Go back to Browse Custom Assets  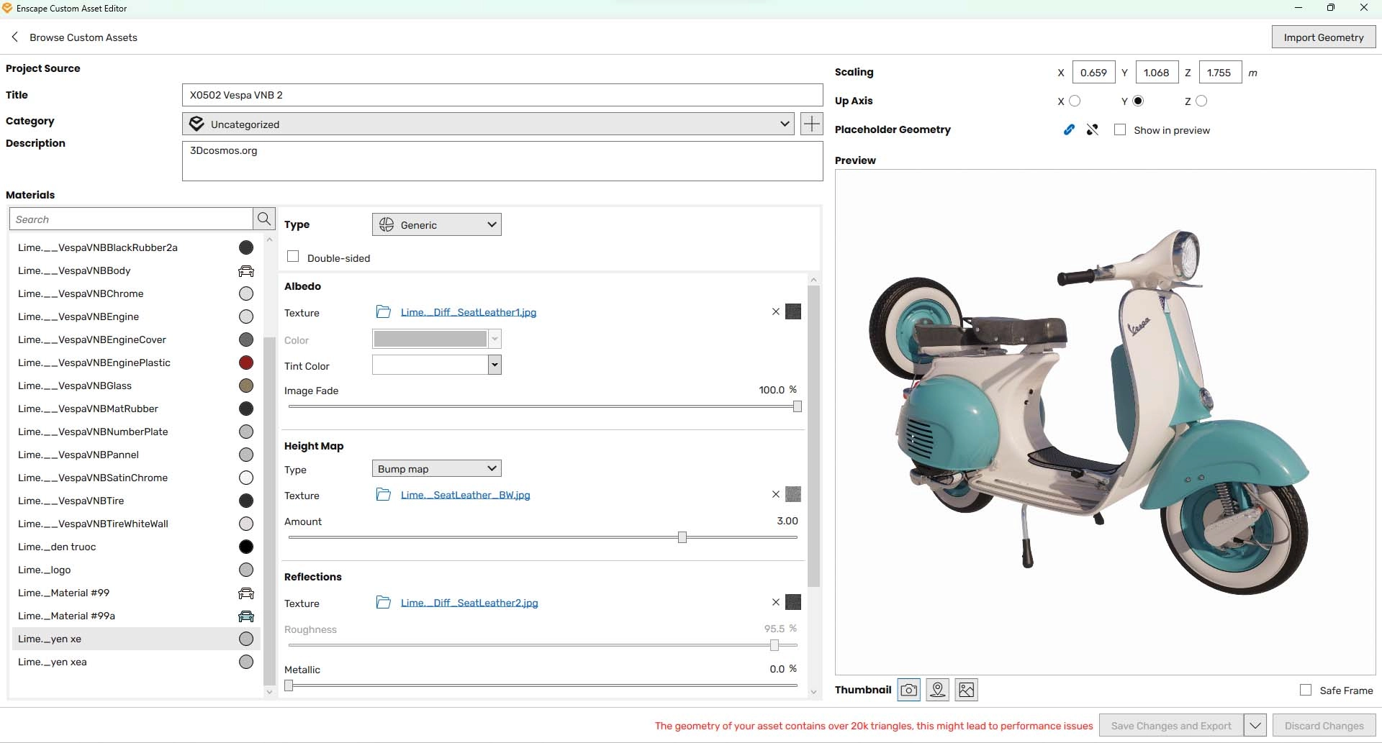pyautogui.click(x=75, y=37)
